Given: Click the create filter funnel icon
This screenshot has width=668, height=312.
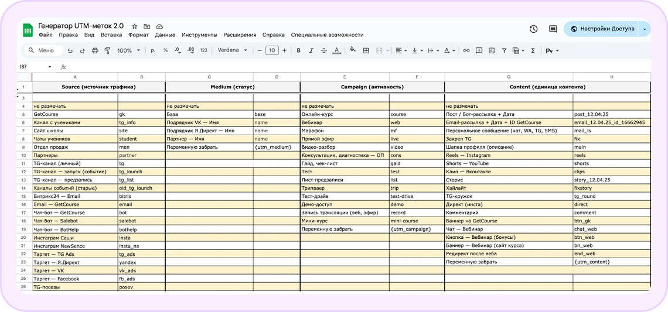Looking at the screenshot, I should point(505,51).
